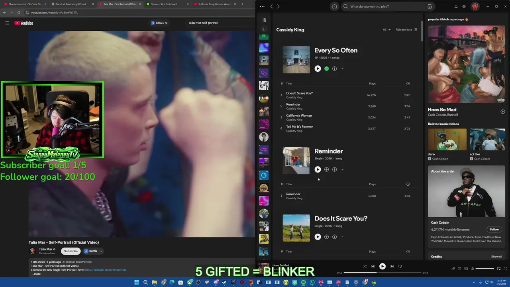Image resolution: width=510 pixels, height=287 pixels.
Task: Open Spotify lyrics microphone icon
Action: point(453,269)
